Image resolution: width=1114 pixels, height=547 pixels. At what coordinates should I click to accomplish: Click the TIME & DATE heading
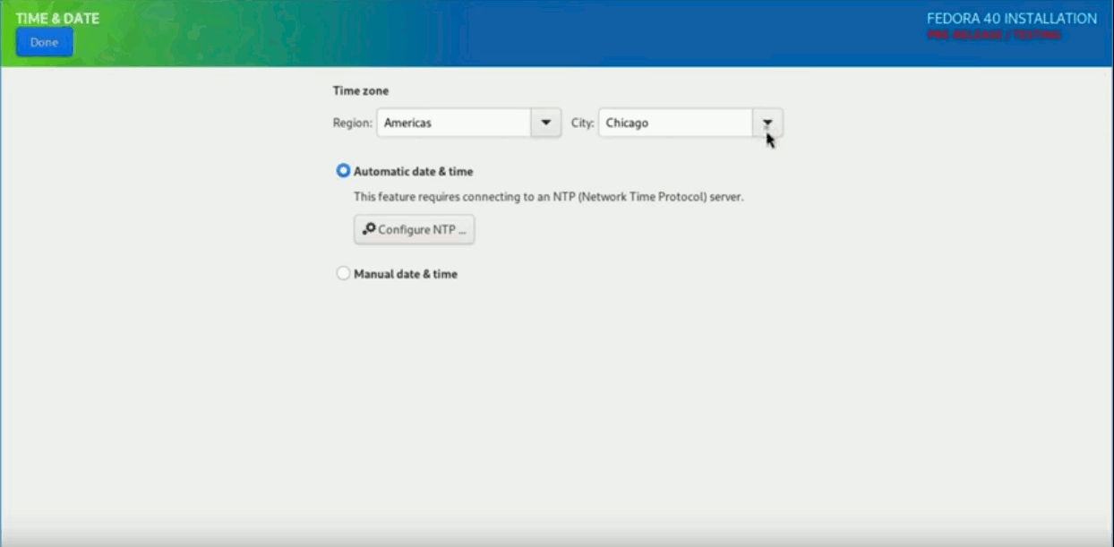click(57, 18)
